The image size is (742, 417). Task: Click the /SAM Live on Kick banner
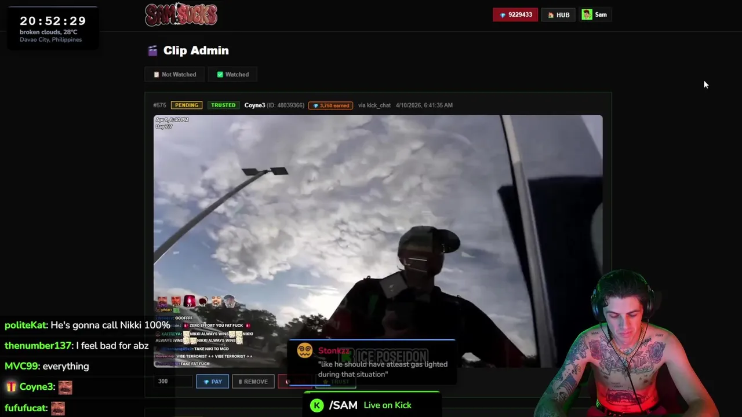(372, 404)
